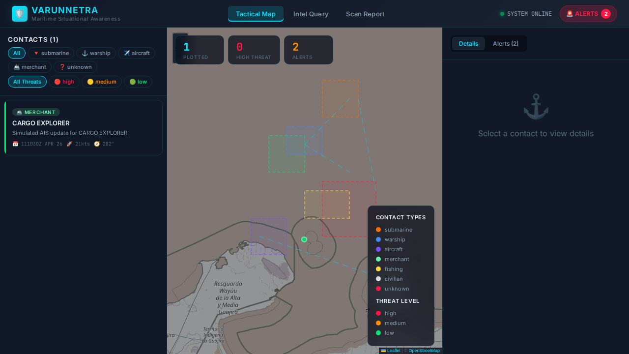The image size is (629, 354).
Task: Toggle the All Threats filter
Action: [x=27, y=82]
